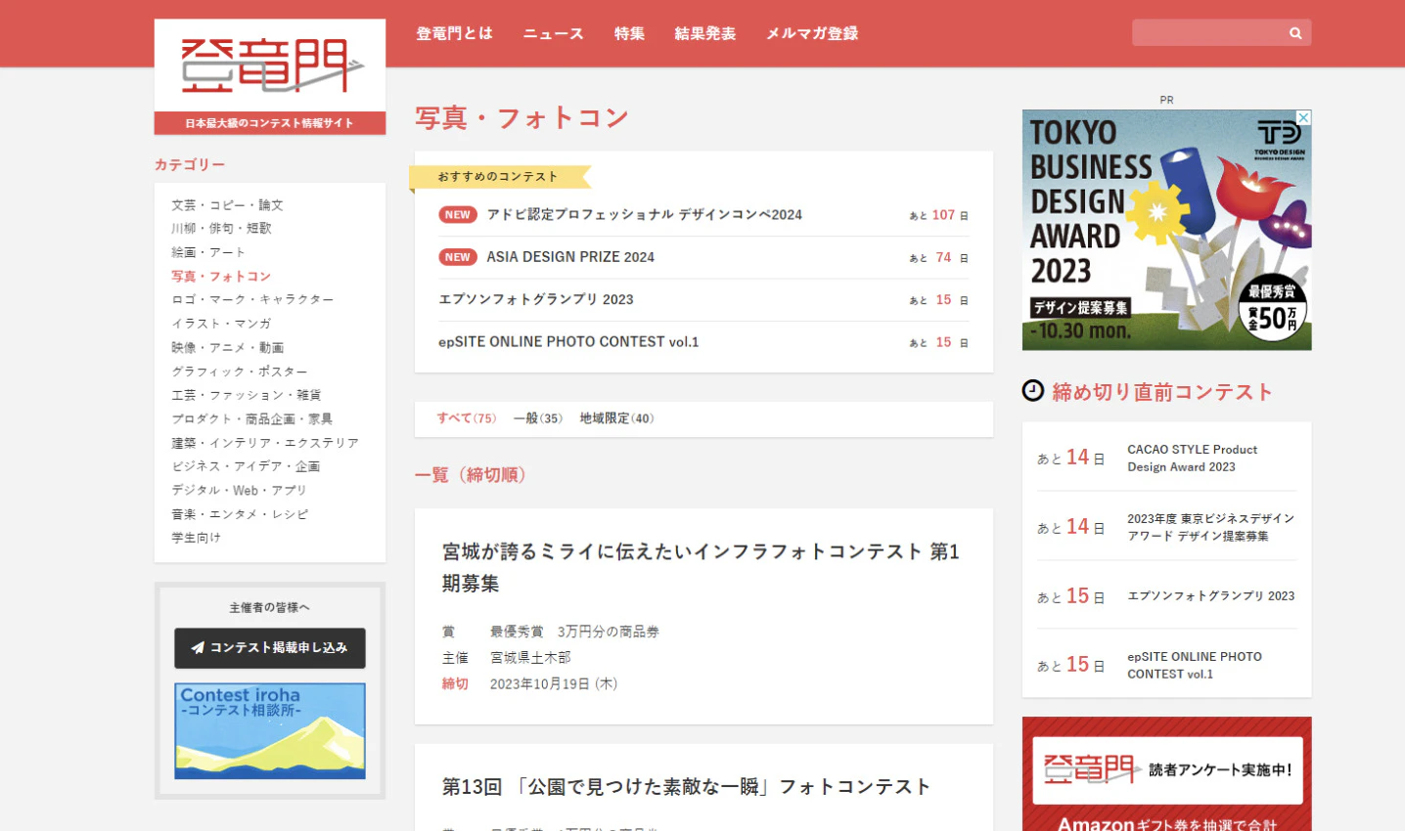Open デジタル・Web・アプリ category
The image size is (1405, 831).
[x=239, y=491]
